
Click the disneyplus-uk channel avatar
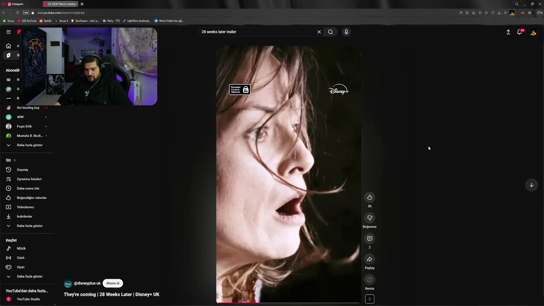tap(68, 283)
